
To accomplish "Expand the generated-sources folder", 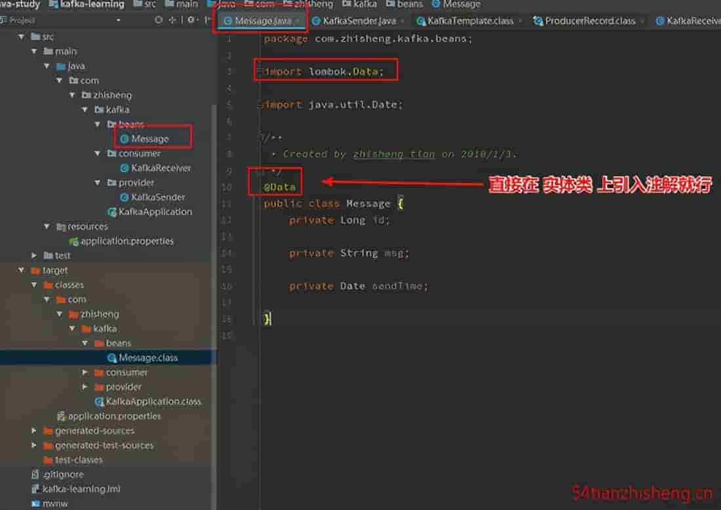I will [34, 431].
